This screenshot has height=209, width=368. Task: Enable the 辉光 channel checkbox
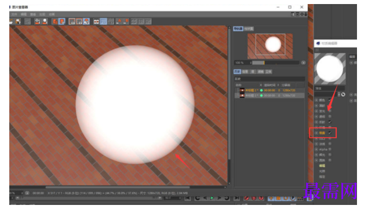click(x=330, y=155)
